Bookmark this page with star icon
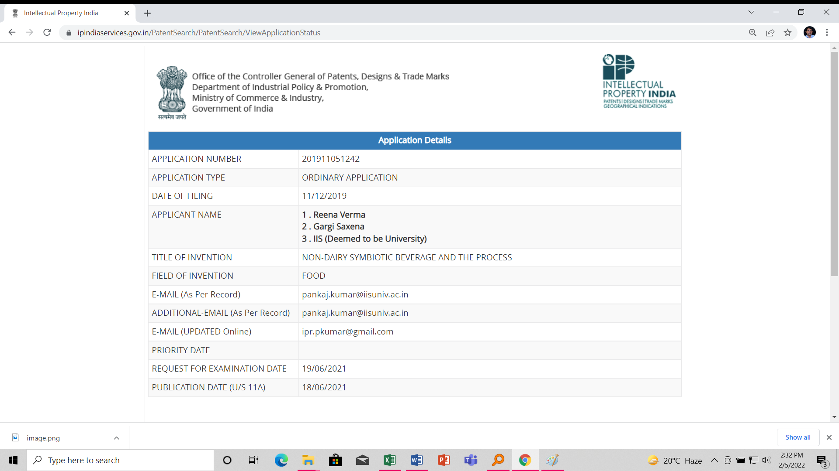839x471 pixels. tap(787, 32)
